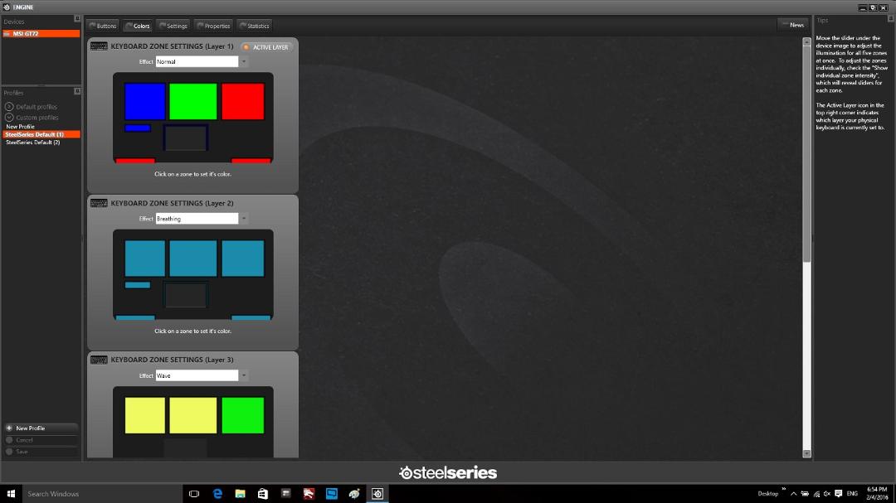Click the keyboard icon beside Layer 2 heading
Image resolution: width=896 pixels, height=503 pixels.
click(x=99, y=203)
